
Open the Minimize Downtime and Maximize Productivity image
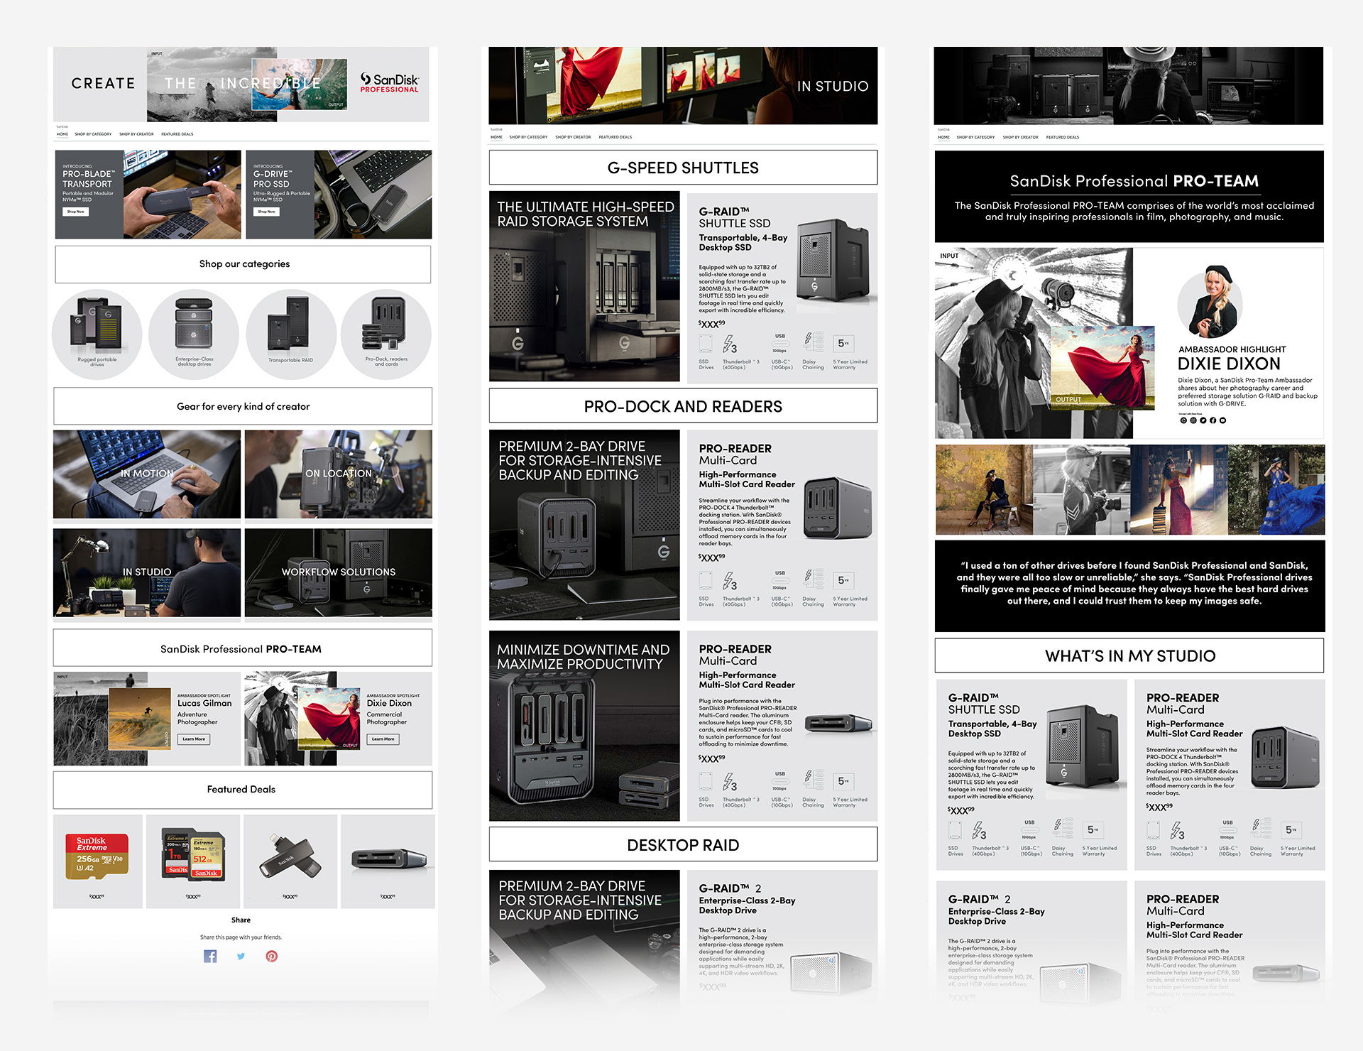(x=584, y=726)
